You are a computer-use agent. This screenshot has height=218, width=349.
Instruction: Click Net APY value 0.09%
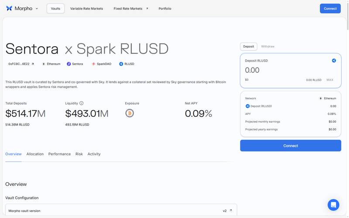pos(198,114)
